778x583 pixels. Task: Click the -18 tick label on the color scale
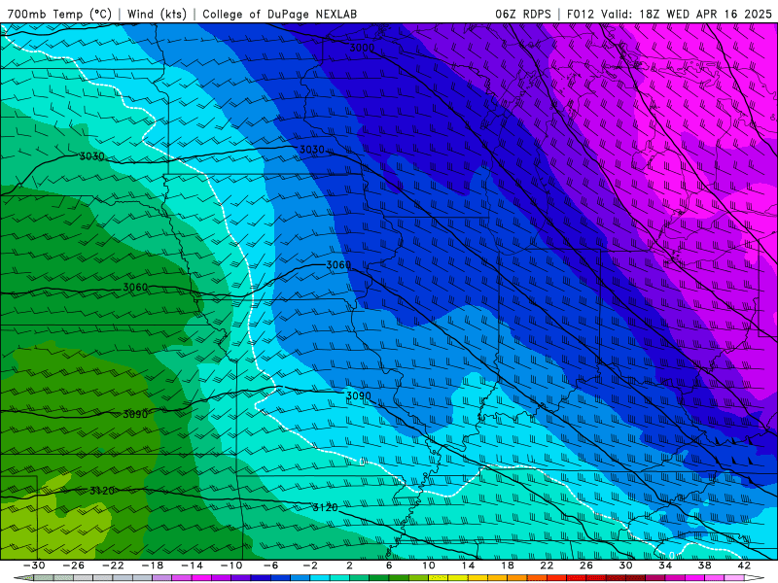tap(153, 566)
